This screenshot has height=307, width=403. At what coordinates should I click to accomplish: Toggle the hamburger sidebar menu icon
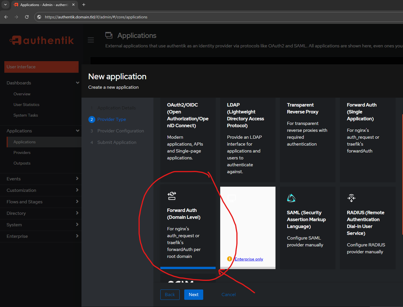pyautogui.click(x=91, y=40)
